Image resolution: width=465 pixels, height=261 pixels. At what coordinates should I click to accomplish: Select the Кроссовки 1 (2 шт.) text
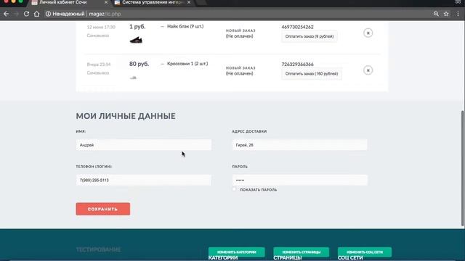tap(187, 64)
